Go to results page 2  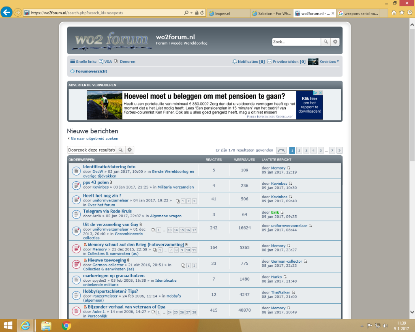(299, 150)
